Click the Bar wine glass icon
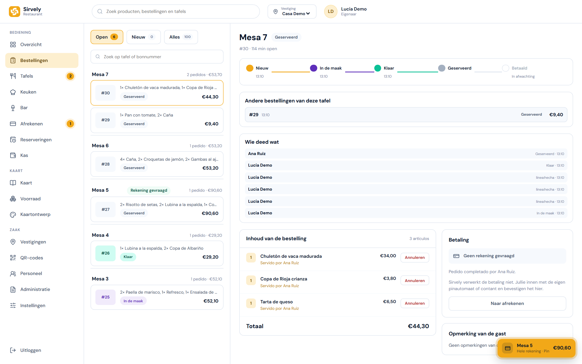Image resolution: width=582 pixels, height=364 pixels. [13, 108]
